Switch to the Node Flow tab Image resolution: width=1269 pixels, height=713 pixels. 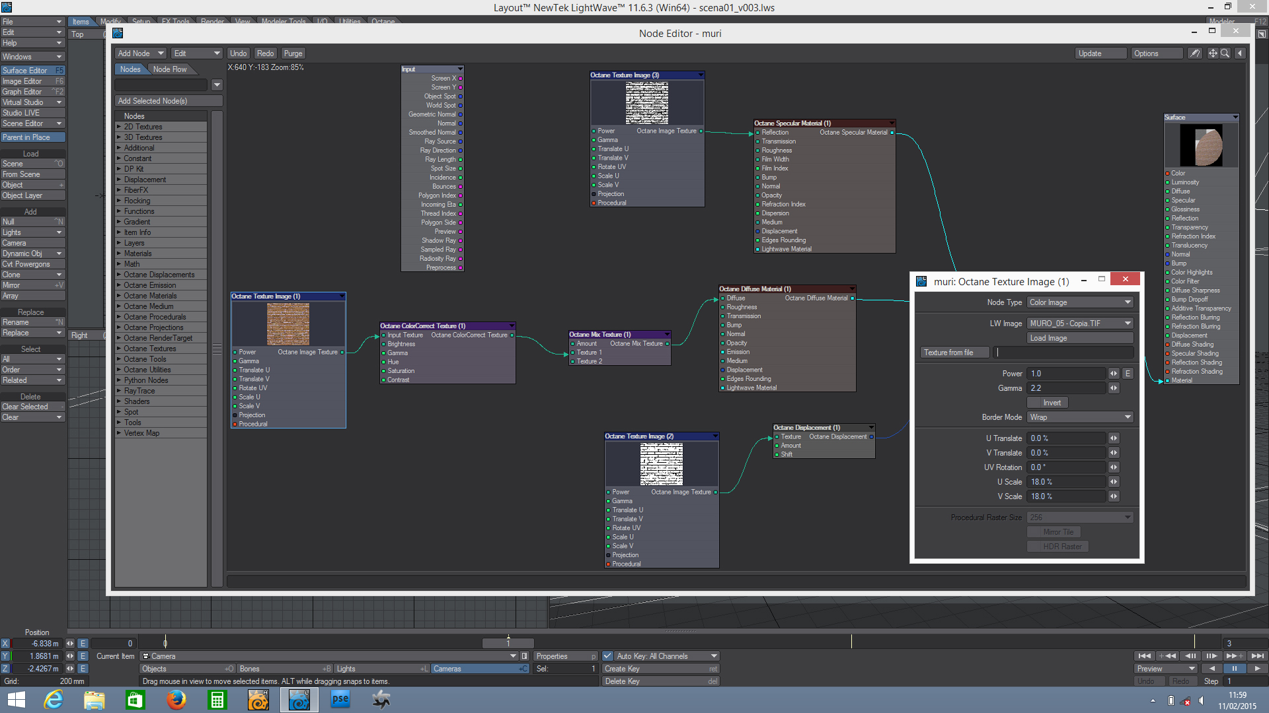[x=170, y=69]
